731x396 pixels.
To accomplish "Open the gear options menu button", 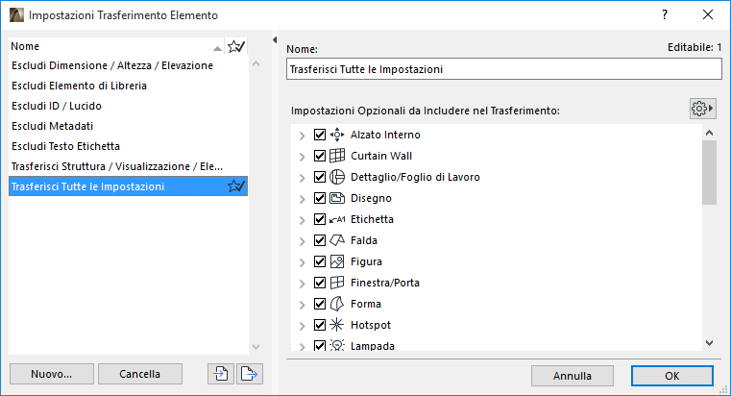I will (703, 109).
